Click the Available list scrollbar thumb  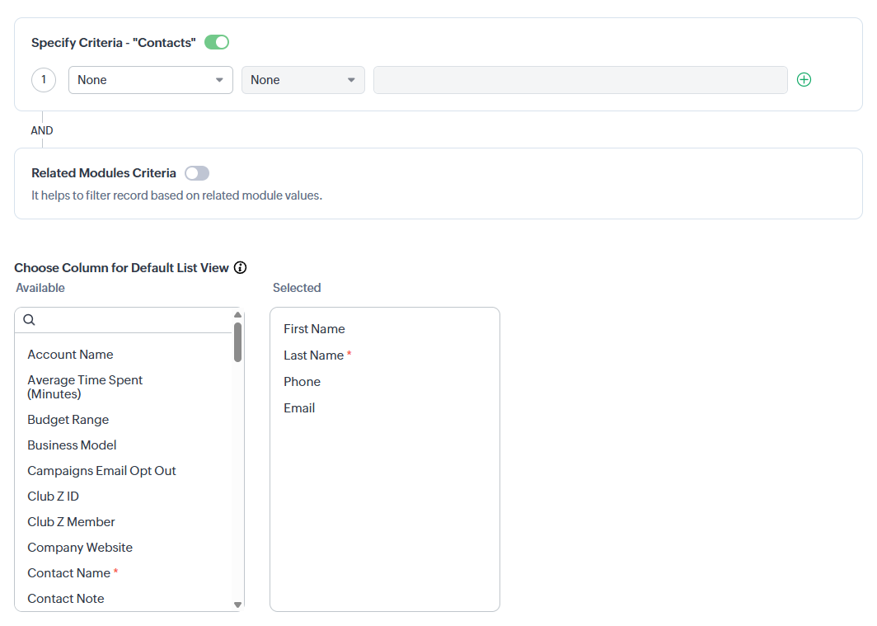tap(237, 341)
